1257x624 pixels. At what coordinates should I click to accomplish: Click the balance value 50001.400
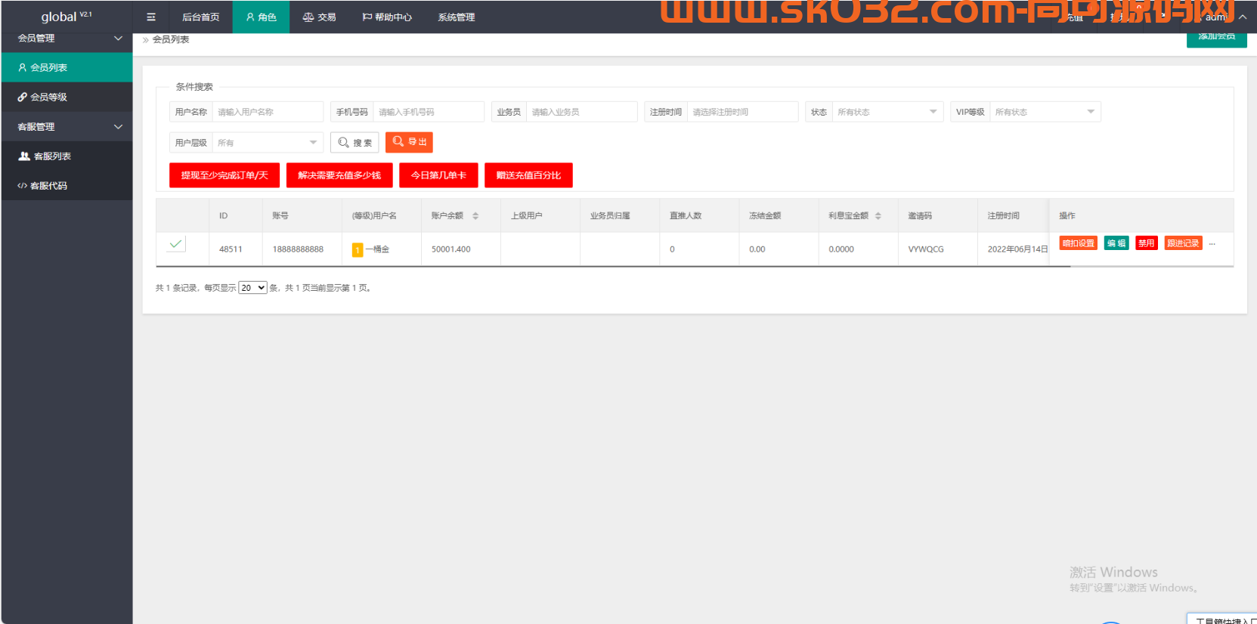tap(451, 249)
